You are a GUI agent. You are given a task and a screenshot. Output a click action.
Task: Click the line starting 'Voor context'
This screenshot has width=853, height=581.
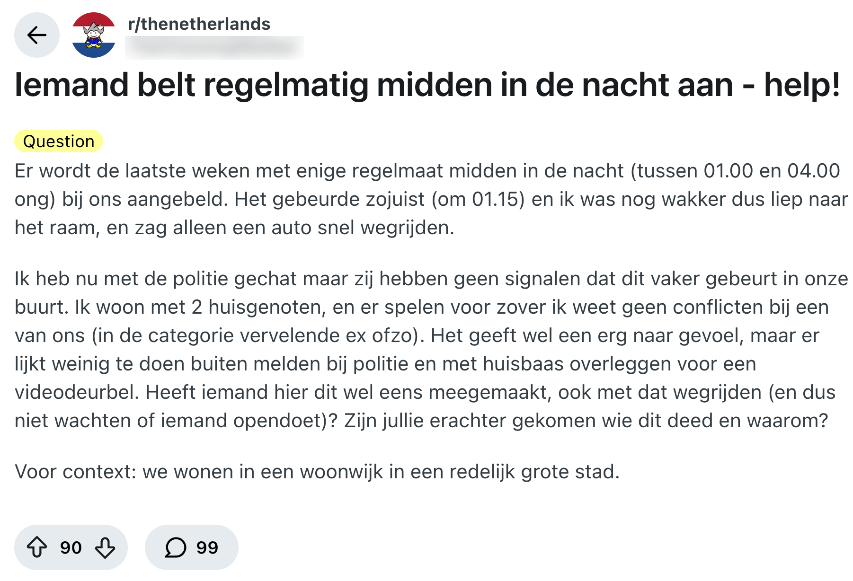pos(317,472)
